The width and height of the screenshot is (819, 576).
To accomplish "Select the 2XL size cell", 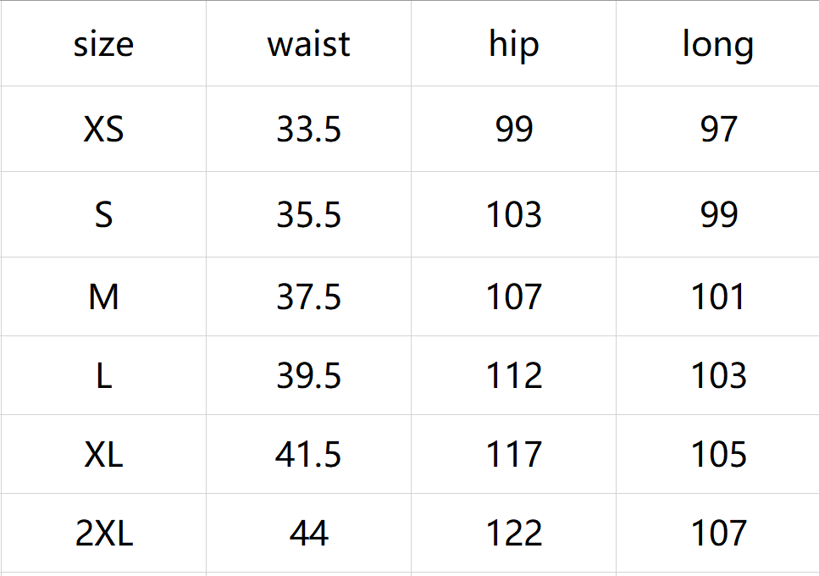I will point(103,534).
